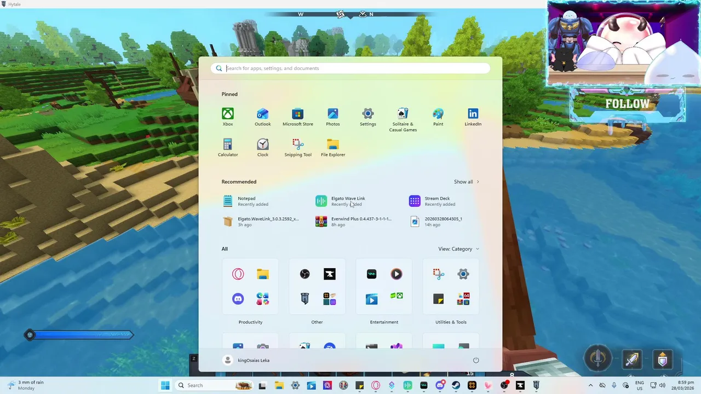
Task: Open Discord in Productivity category
Action: click(238, 299)
